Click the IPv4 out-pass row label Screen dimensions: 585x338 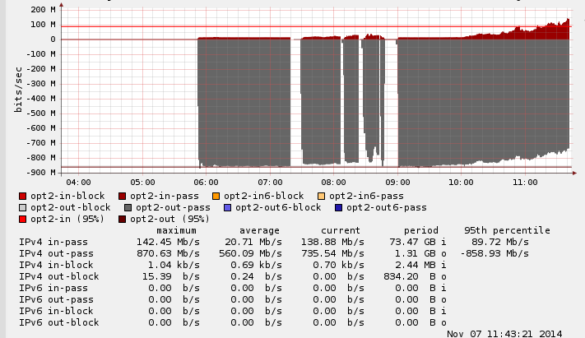(56, 253)
